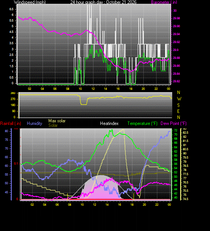Click the Rainfall (in) legend label

pos(11,123)
